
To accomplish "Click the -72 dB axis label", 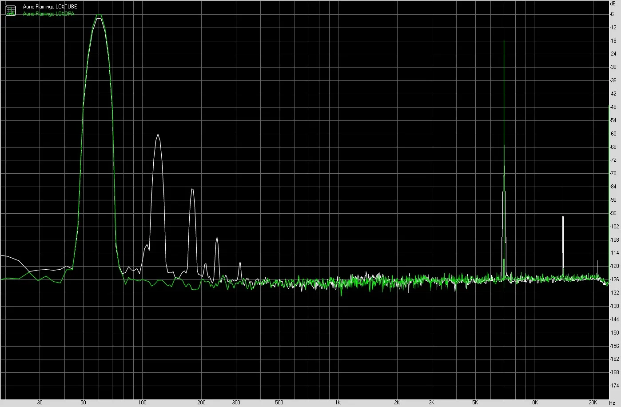I will tap(613, 160).
